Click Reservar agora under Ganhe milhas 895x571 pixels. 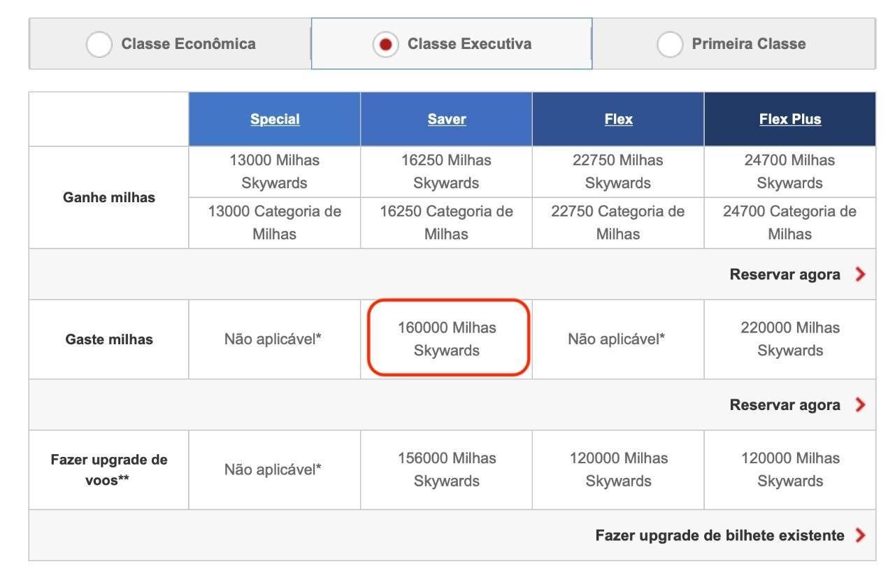(x=785, y=274)
